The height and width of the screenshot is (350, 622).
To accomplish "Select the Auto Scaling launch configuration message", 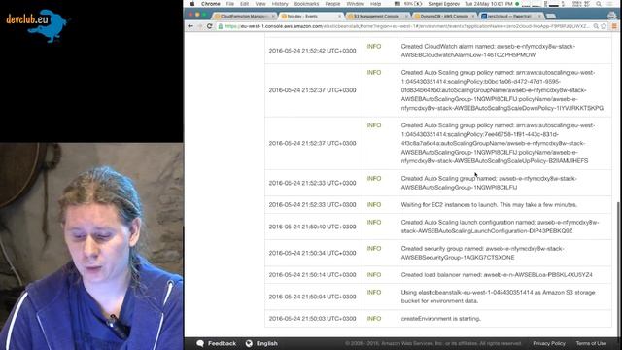I will point(500,227).
